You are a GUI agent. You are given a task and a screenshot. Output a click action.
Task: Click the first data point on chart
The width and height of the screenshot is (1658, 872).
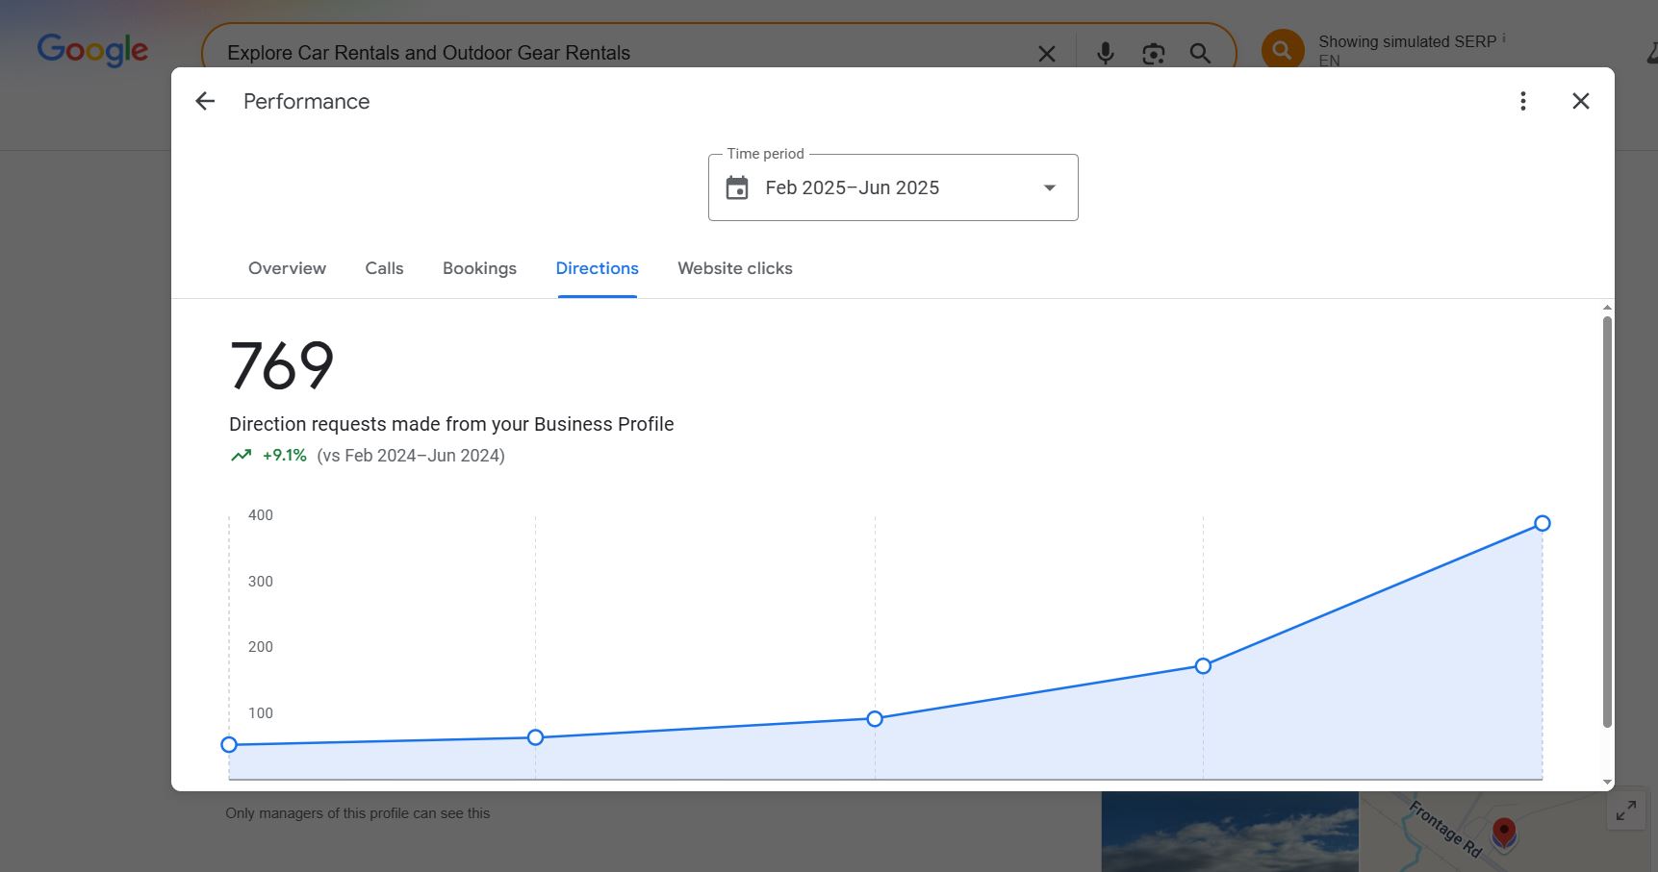pyautogui.click(x=229, y=744)
